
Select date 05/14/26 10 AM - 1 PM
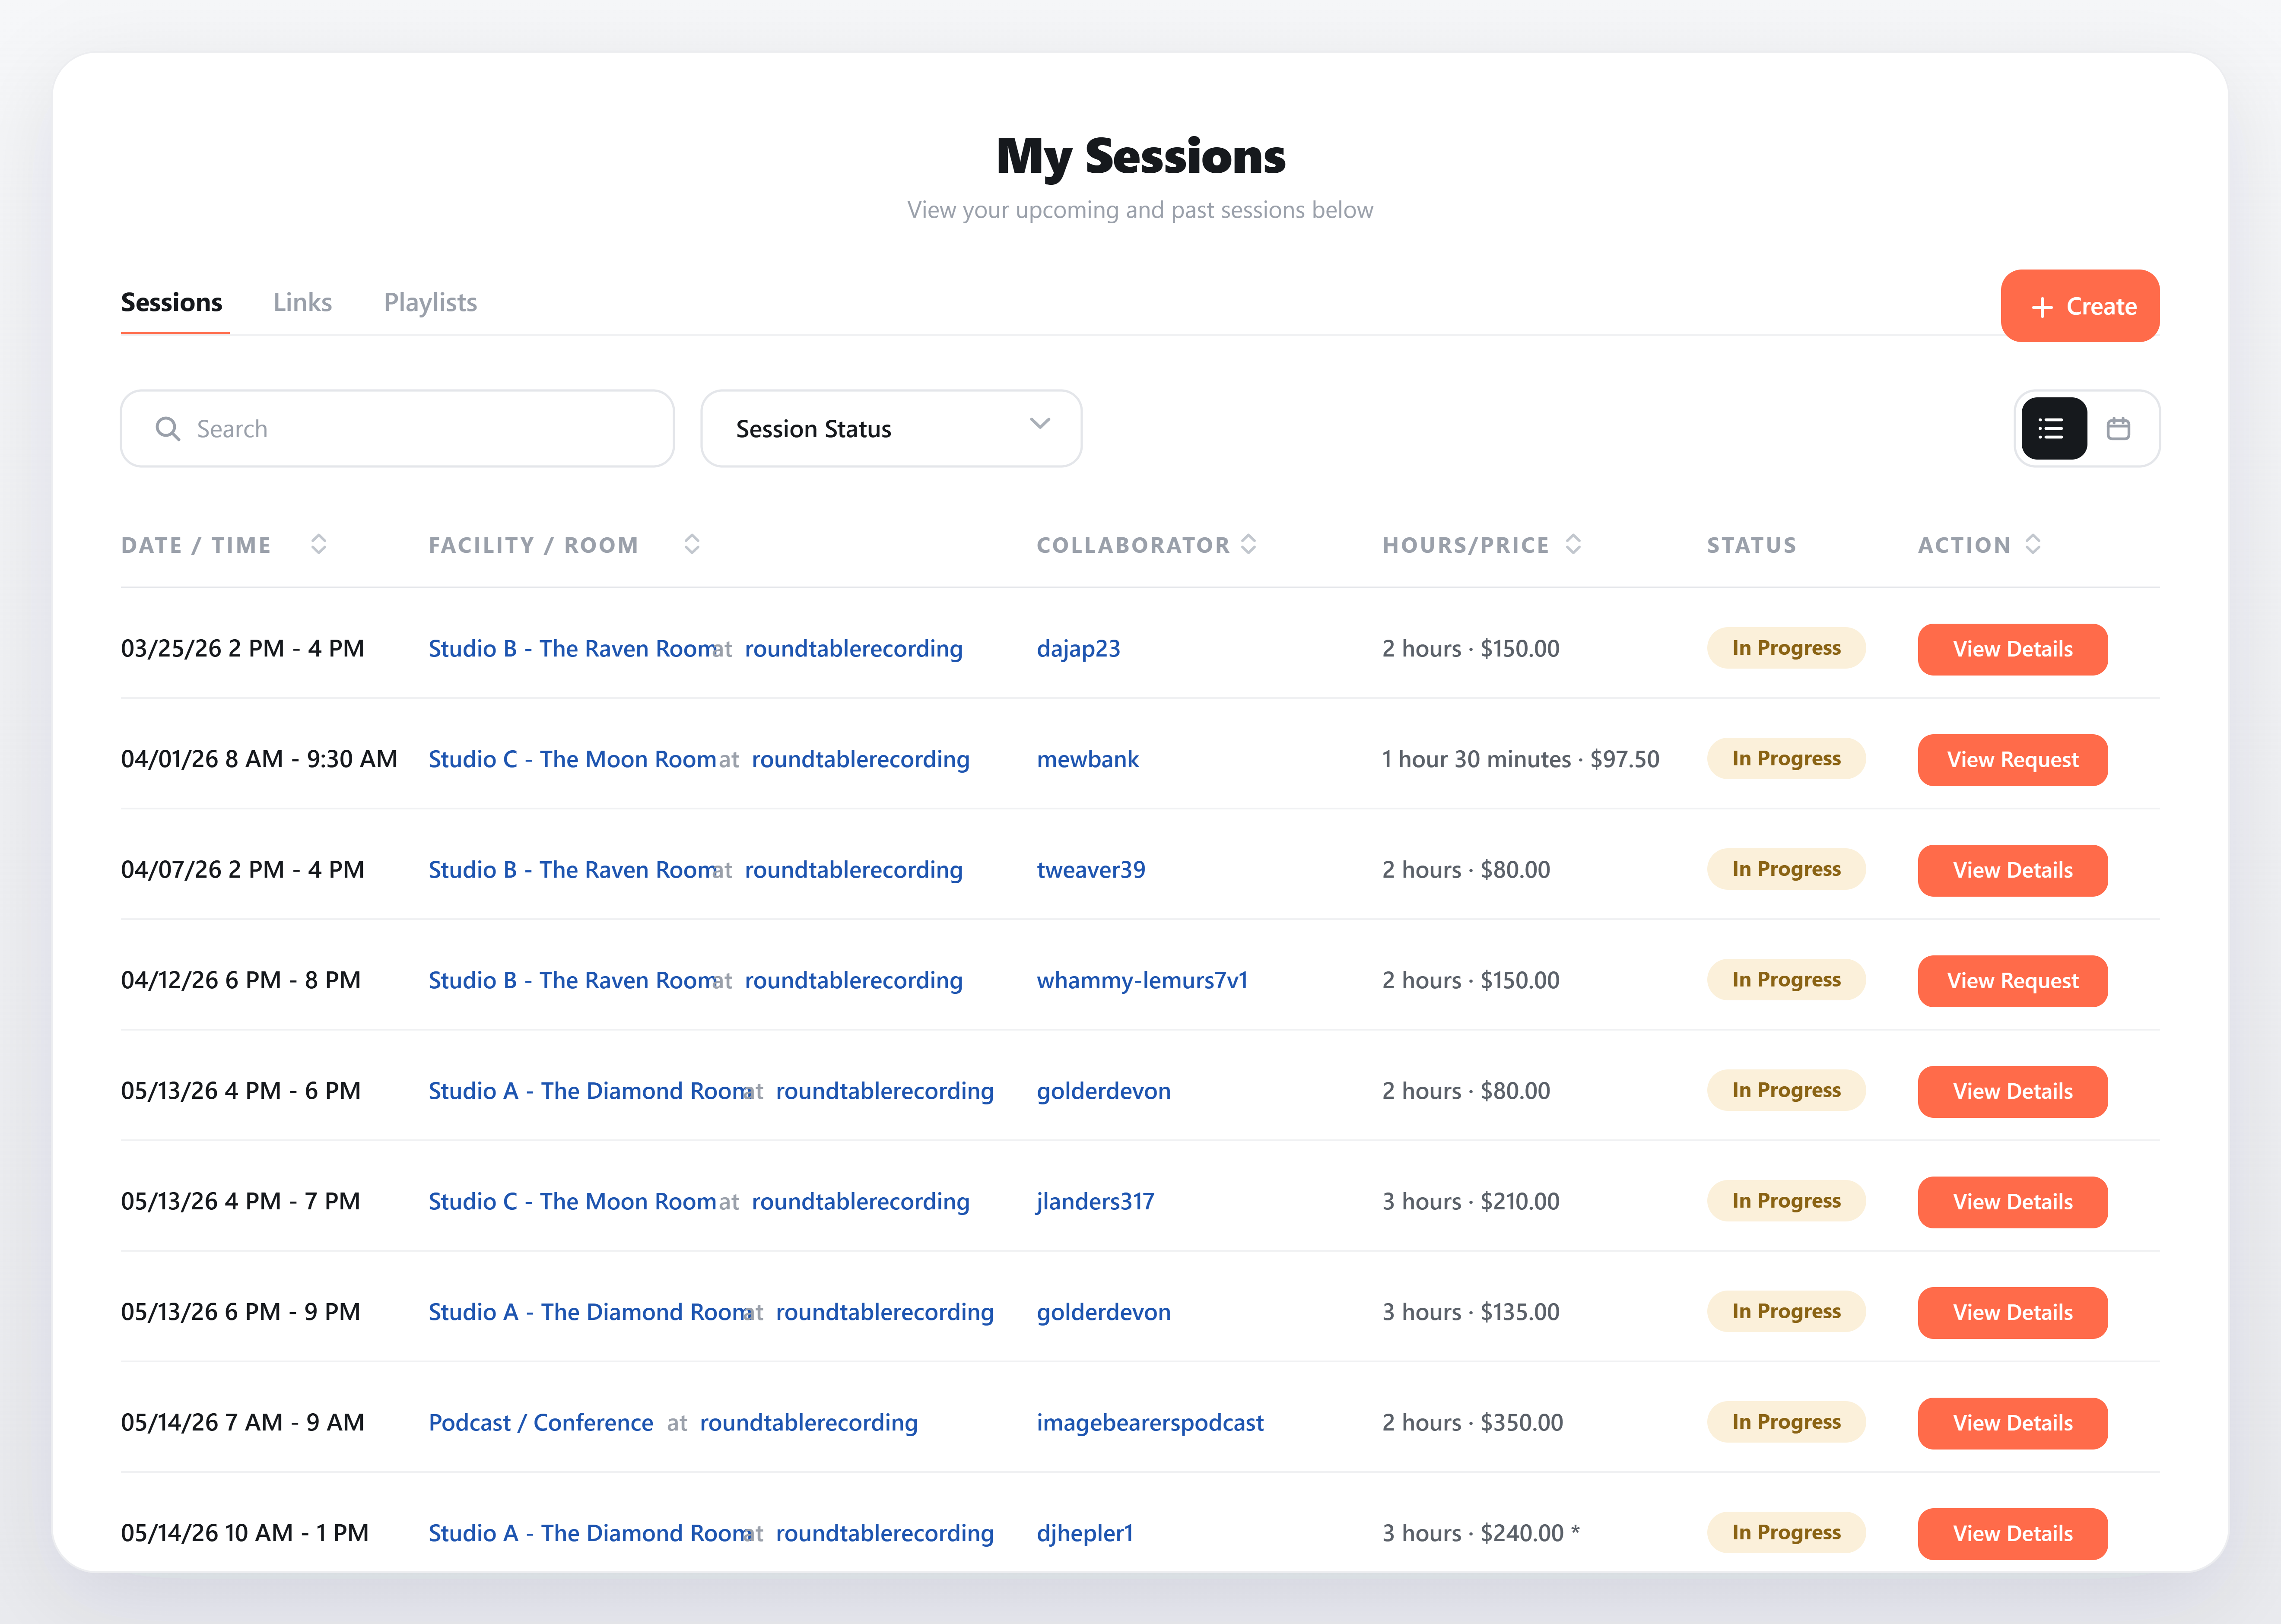pos(245,1533)
